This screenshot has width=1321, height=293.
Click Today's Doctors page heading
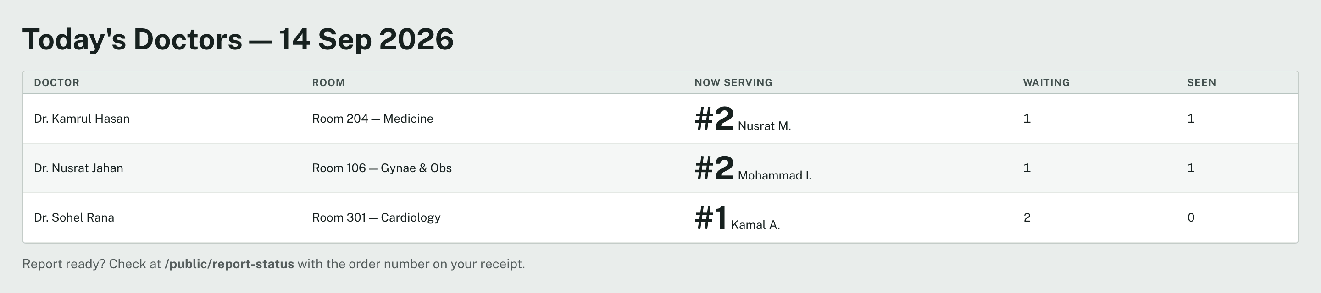(x=238, y=39)
